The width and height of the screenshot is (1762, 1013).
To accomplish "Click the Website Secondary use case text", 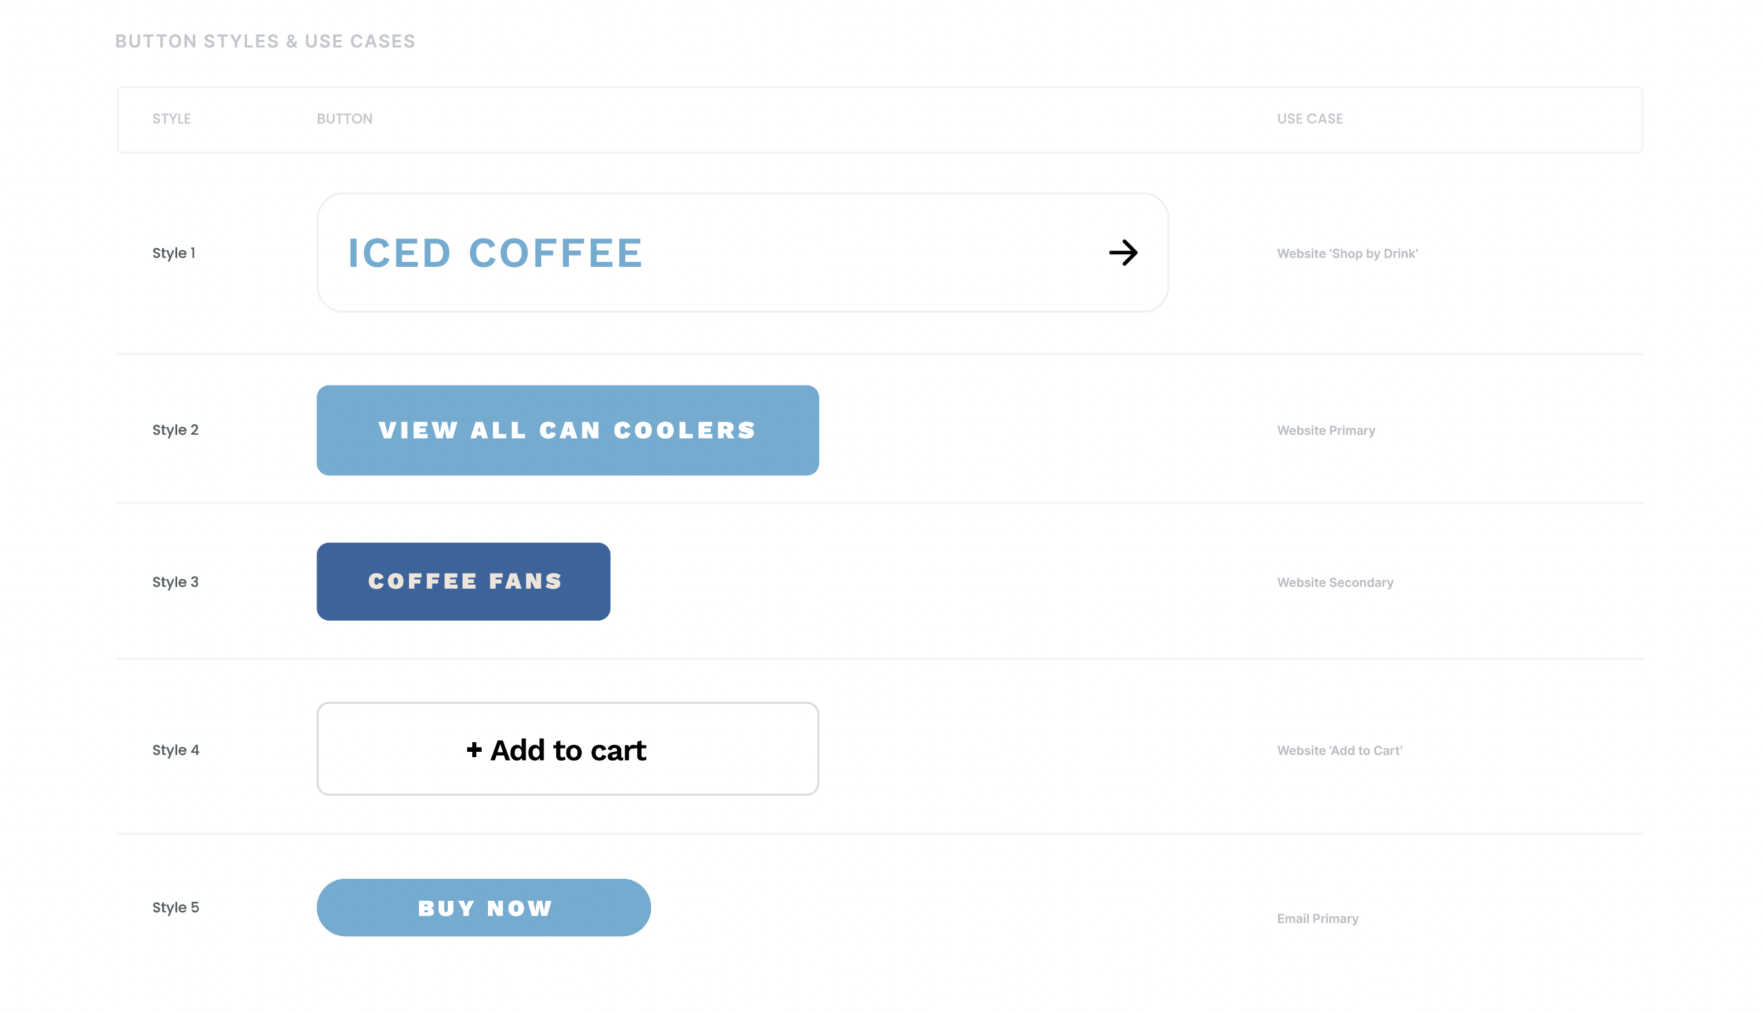I will pos(1335,582).
